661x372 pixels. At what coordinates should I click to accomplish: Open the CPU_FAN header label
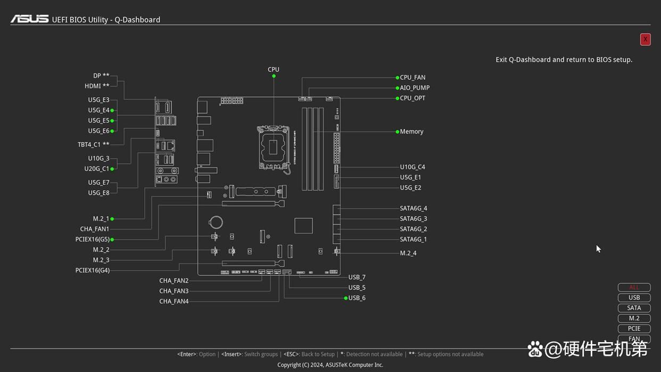tap(412, 78)
